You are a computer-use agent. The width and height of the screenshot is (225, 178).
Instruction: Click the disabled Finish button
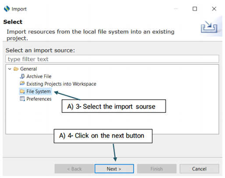tap(157, 169)
